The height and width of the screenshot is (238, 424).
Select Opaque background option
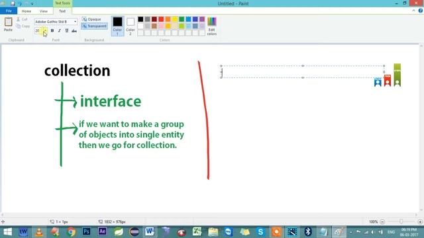tap(91, 19)
